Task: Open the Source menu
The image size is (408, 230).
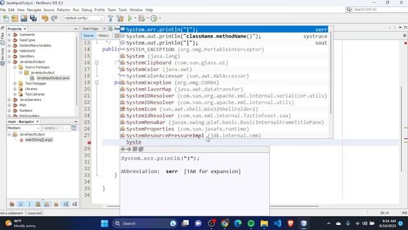Action: click(x=49, y=10)
